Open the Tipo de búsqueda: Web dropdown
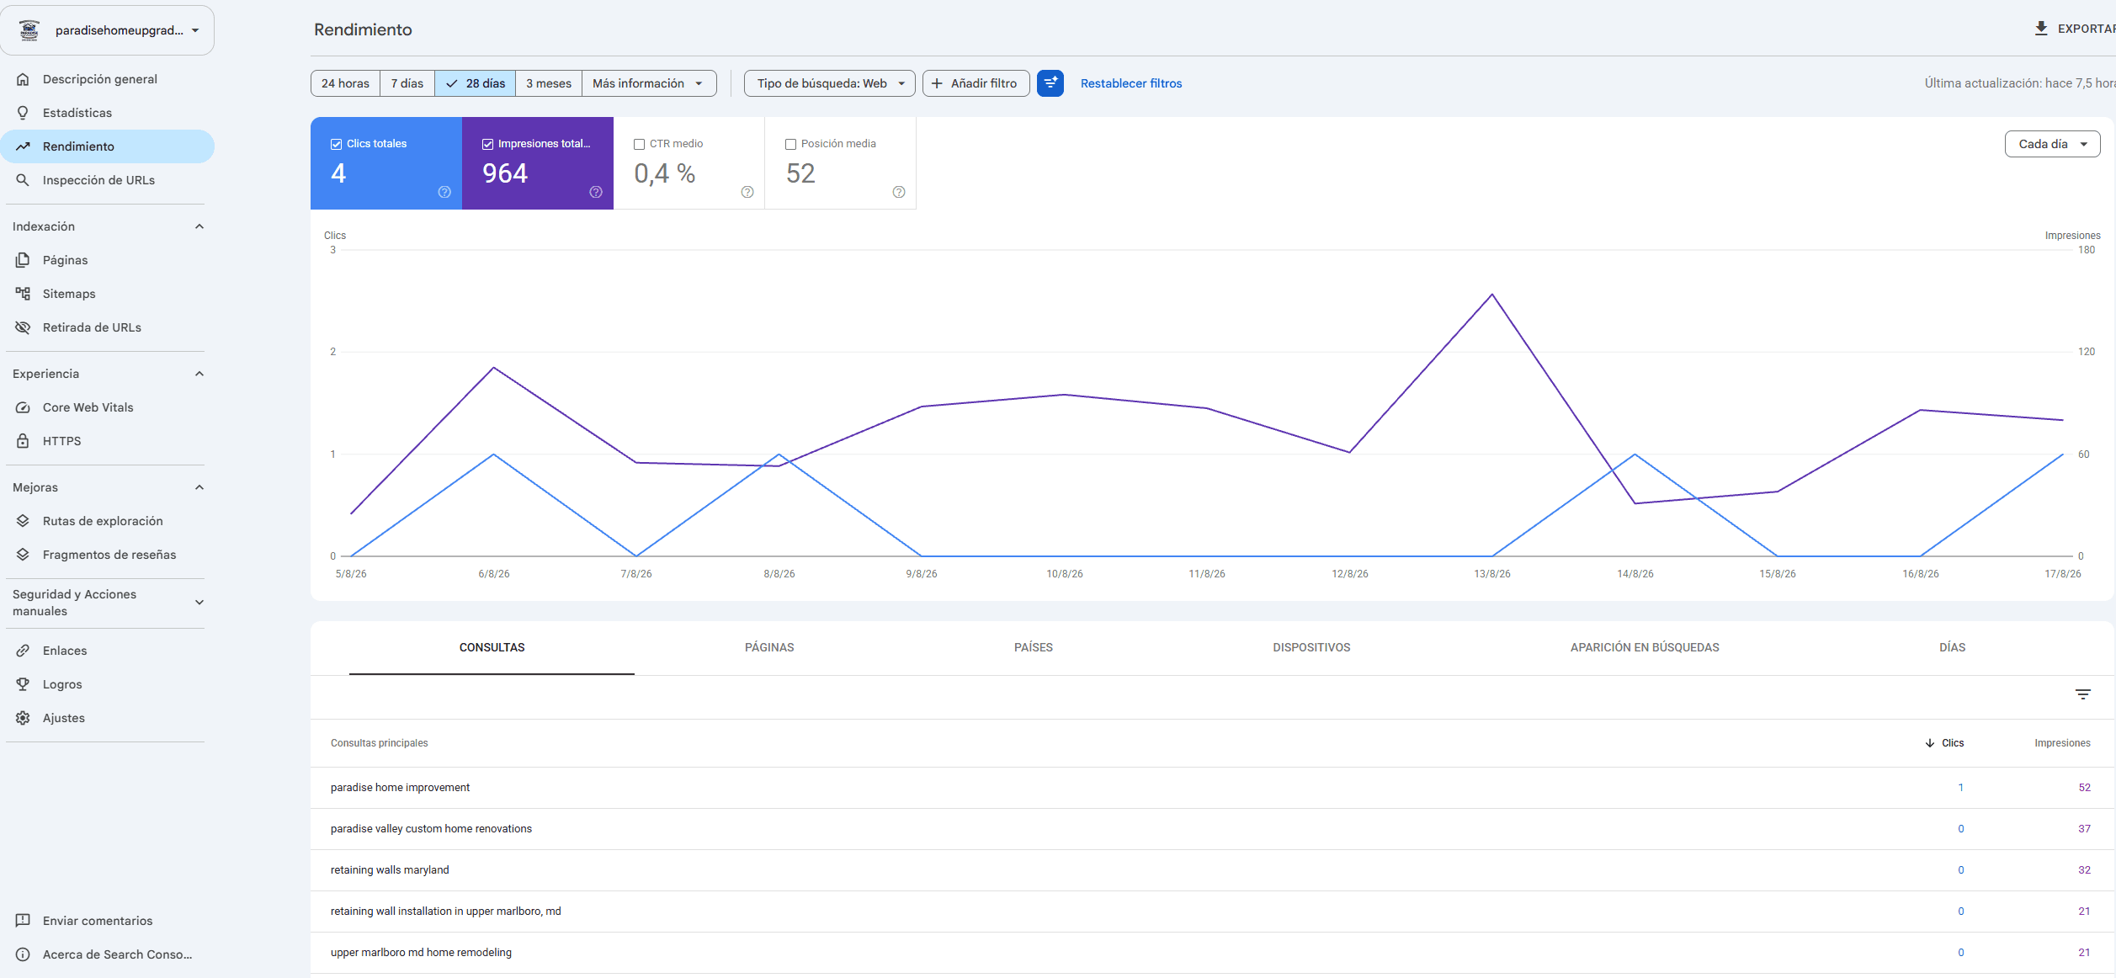2116x978 pixels. pos(830,83)
